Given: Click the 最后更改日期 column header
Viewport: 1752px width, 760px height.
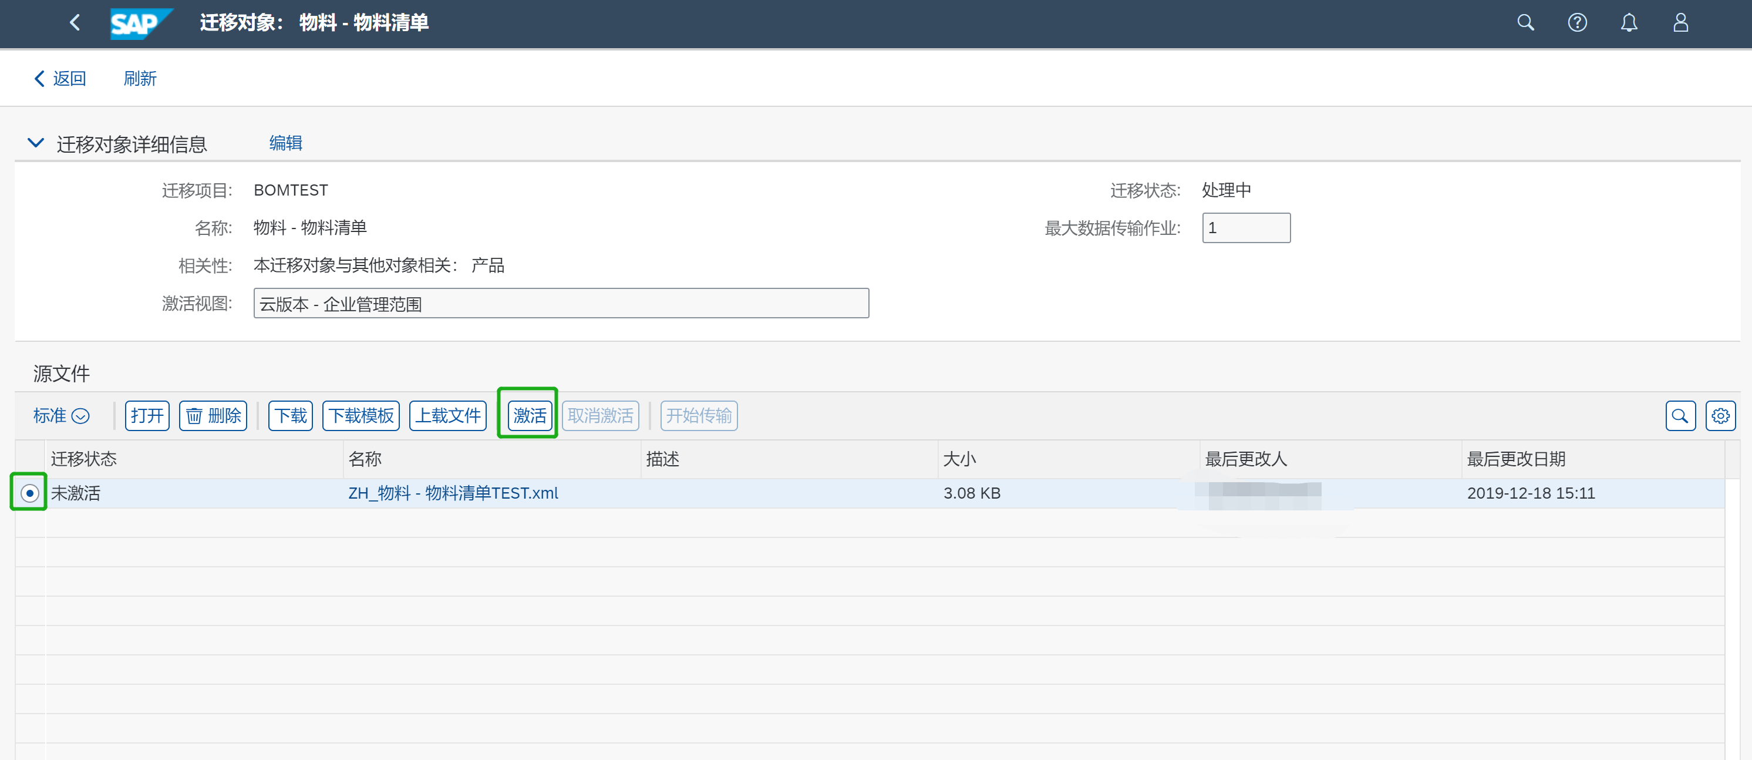Looking at the screenshot, I should (1593, 459).
